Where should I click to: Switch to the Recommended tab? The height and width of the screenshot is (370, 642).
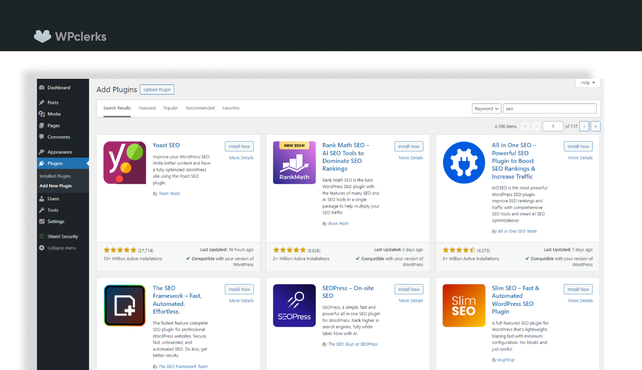tap(200, 108)
